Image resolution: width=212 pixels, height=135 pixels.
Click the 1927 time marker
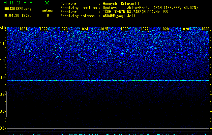coord(145,29)
